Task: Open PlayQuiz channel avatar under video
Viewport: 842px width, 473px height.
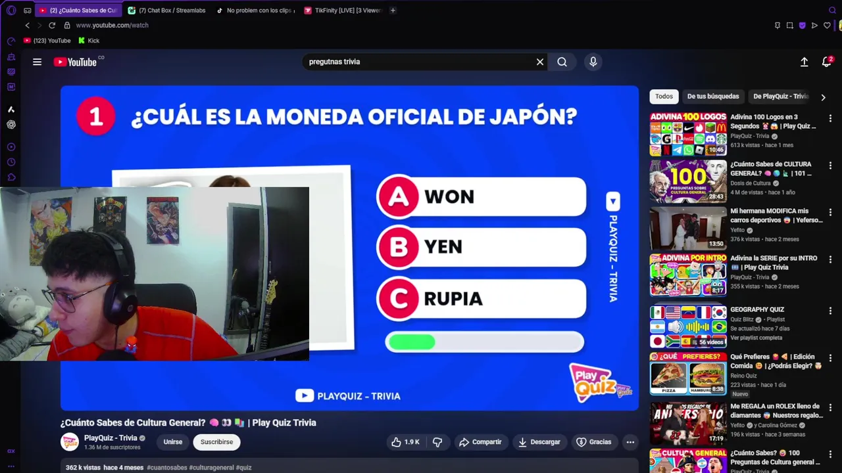Action: 70,442
